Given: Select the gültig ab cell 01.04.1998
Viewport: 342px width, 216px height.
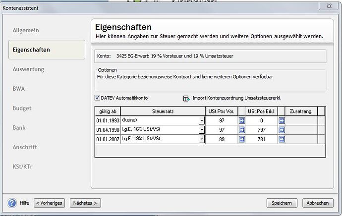Looking at the screenshot, I should pyautogui.click(x=108, y=130).
